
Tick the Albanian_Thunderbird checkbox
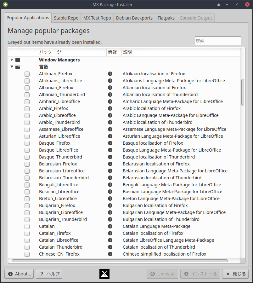point(27,95)
